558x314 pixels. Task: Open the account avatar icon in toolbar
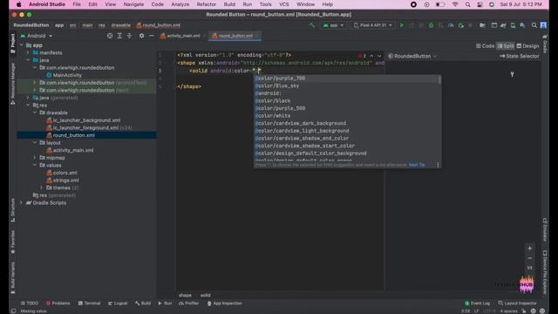(543, 25)
